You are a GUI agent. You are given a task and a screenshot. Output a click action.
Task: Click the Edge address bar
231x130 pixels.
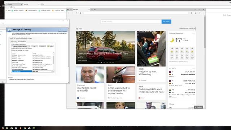tap(136, 13)
